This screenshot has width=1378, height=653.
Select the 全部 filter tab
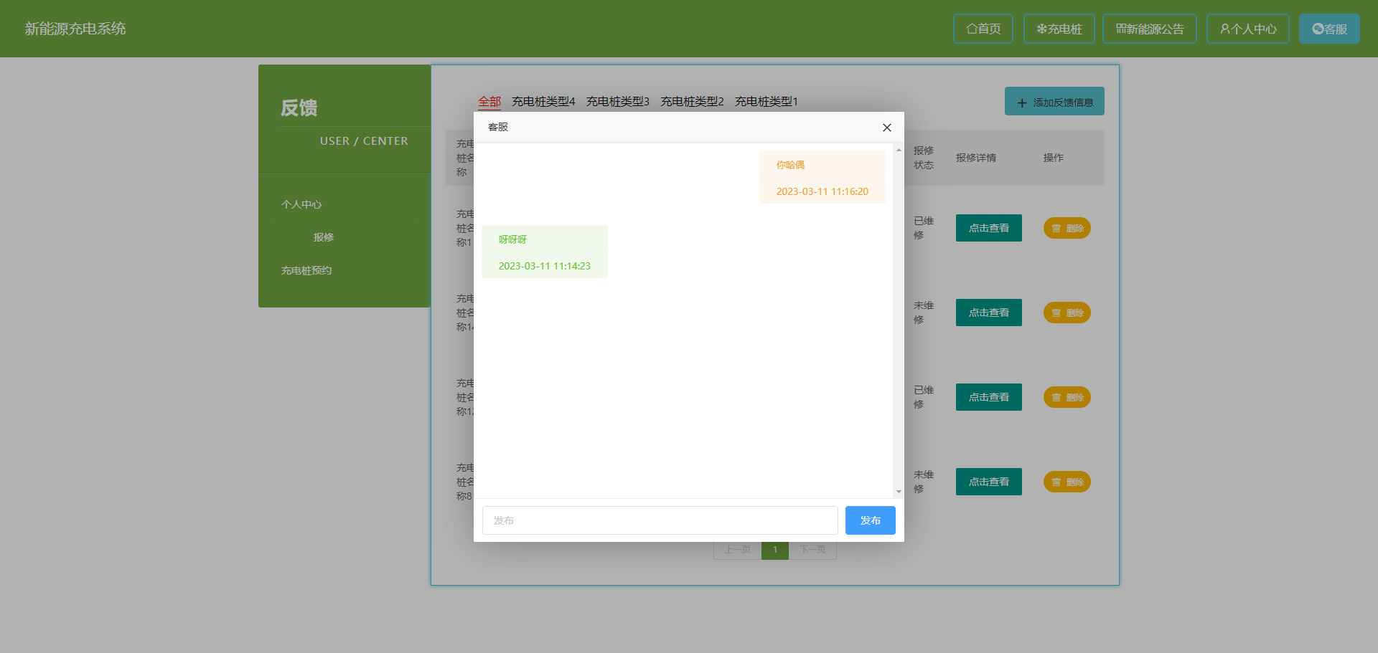[x=489, y=102]
